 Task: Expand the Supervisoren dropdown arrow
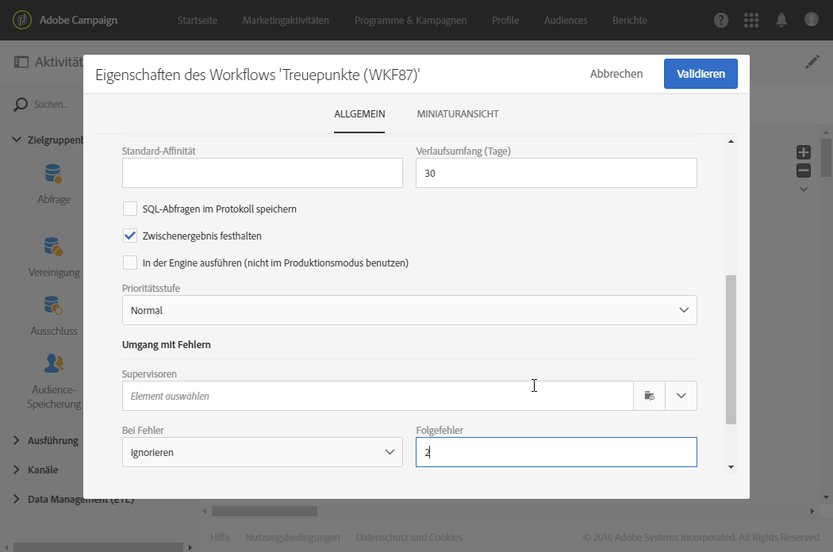pos(681,396)
